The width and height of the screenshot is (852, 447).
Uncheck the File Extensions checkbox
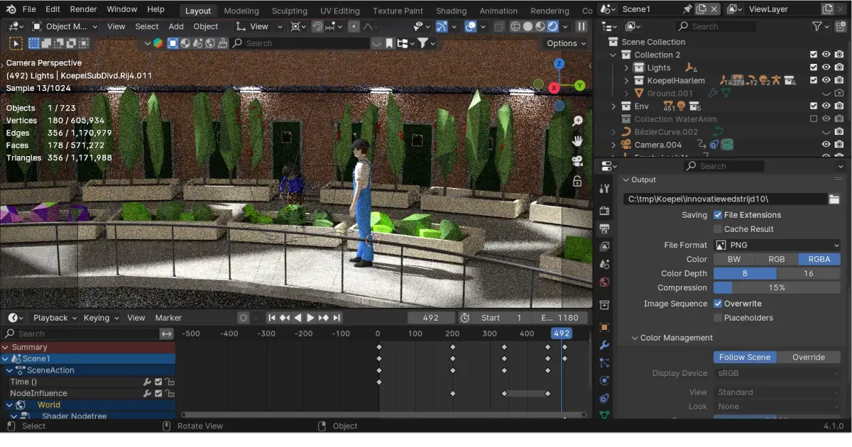tap(718, 215)
